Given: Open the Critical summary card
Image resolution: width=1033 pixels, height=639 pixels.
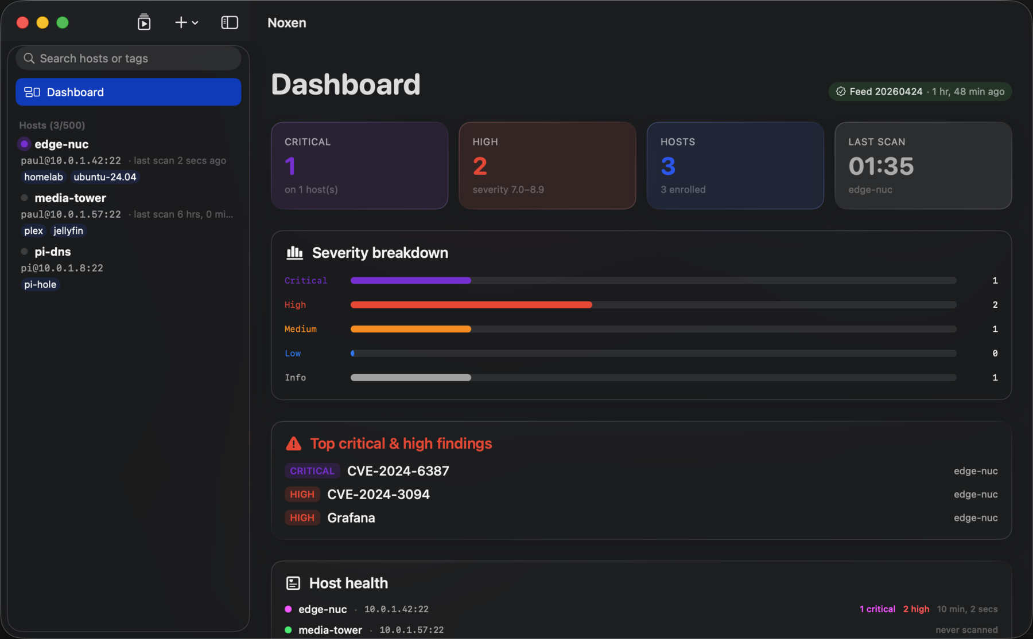Looking at the screenshot, I should 359,166.
